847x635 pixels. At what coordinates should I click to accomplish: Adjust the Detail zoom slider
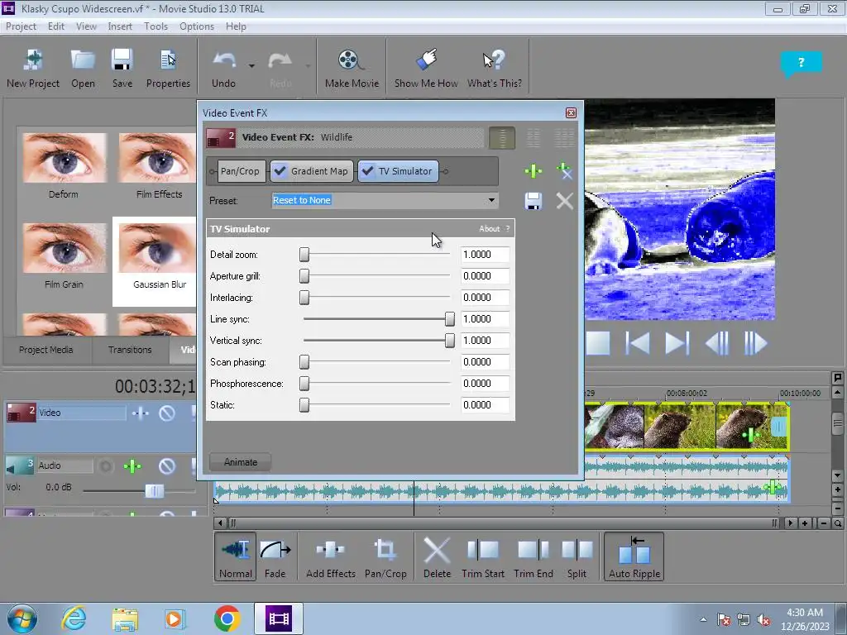pyautogui.click(x=304, y=255)
